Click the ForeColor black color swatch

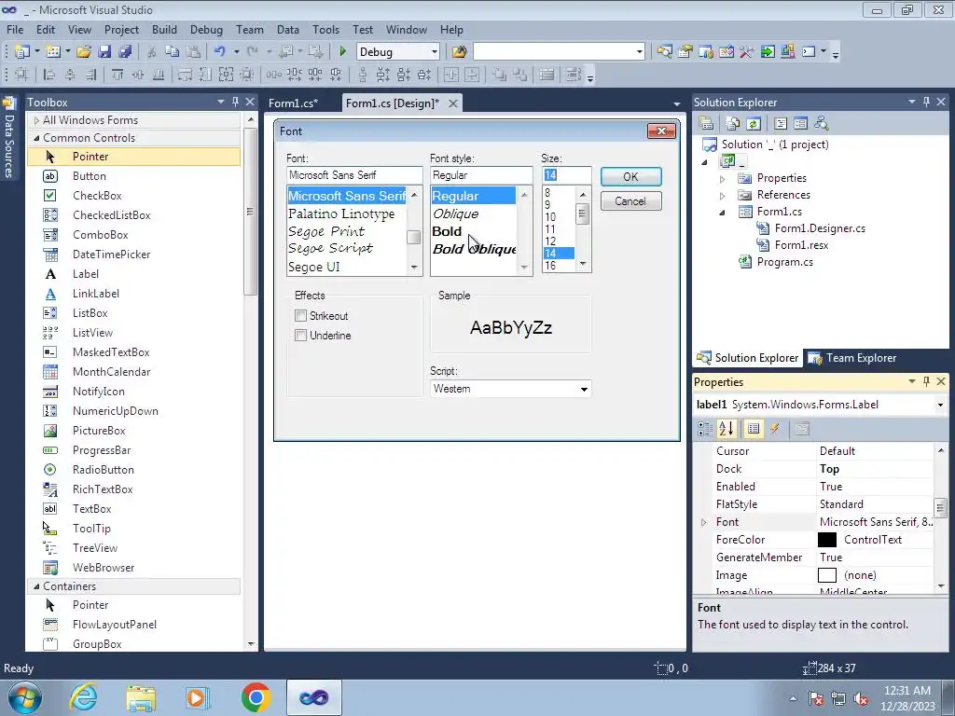[x=826, y=540]
